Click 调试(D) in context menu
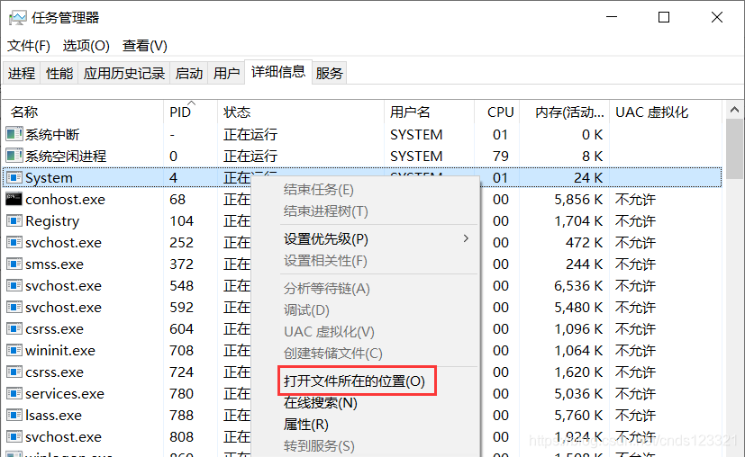This screenshot has width=745, height=457. point(306,309)
